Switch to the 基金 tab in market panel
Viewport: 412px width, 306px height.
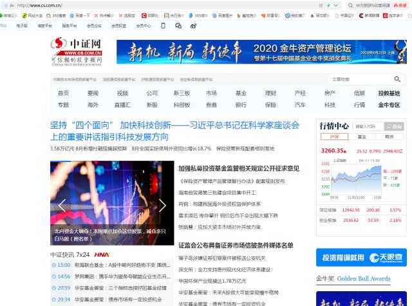click(x=362, y=137)
